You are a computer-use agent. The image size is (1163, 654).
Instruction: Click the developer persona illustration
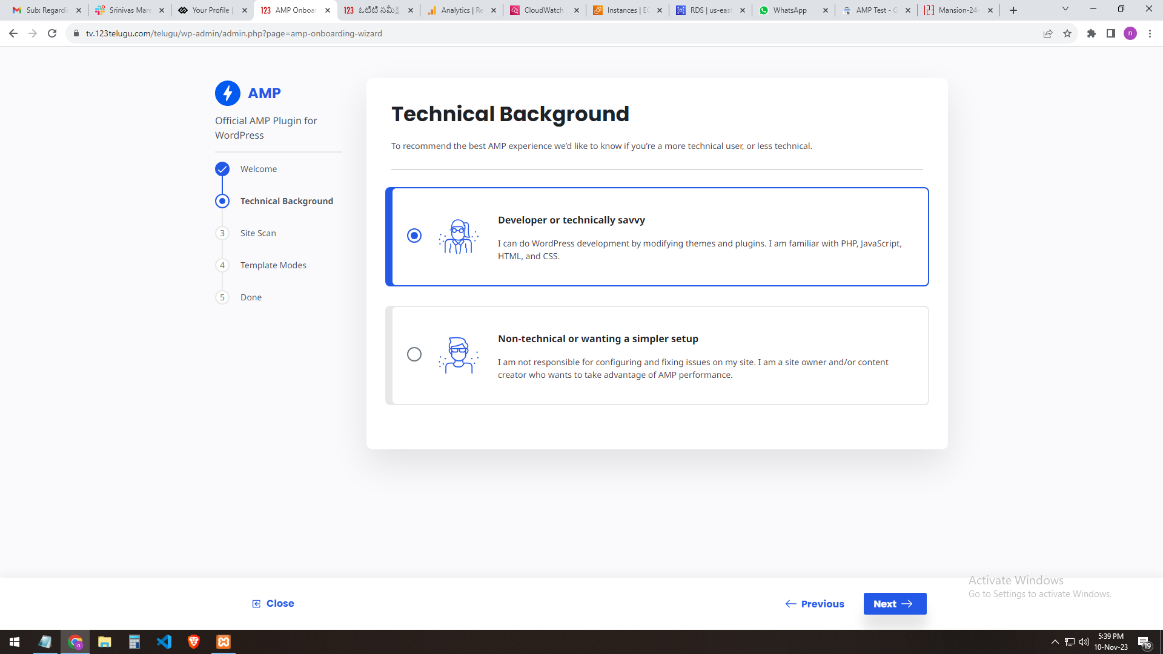click(459, 236)
